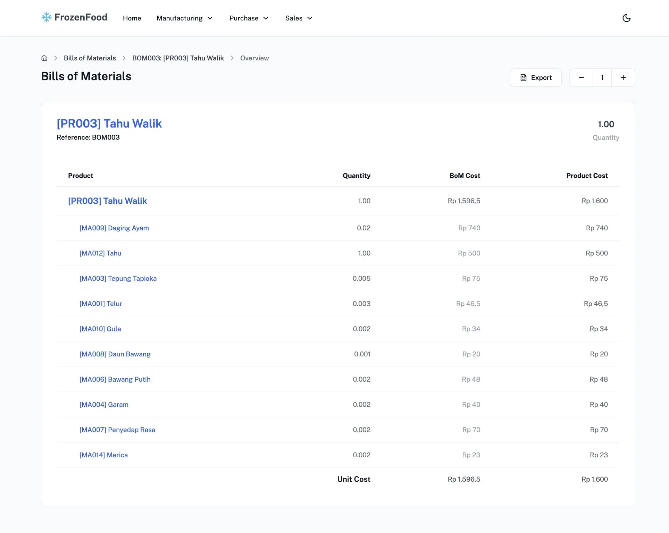Viewport: 669px width, 533px height.
Task: Click Tepung Tapioka quantity 0.005
Action: (x=361, y=278)
